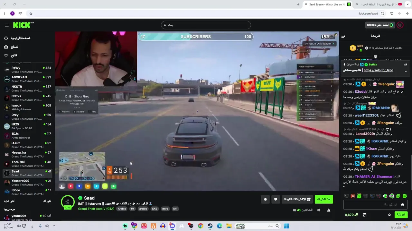Open the emoji picker in message box
Screen dimensions: 412x231
click(x=402, y=204)
